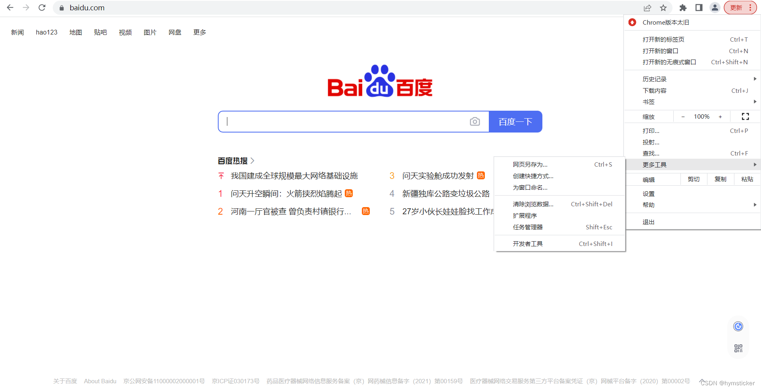Viewport: 761px width, 390px height.
Task: Click 剪切 in the edit row
Action: coord(694,179)
